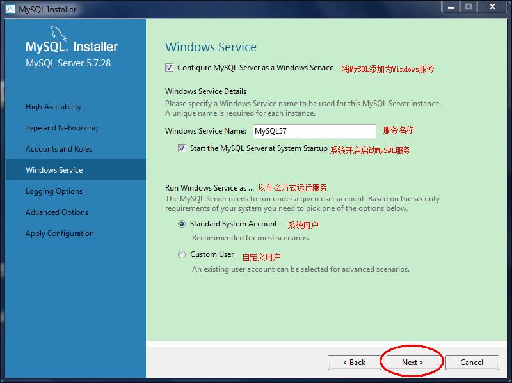Go to Apply Configuration step
This screenshot has width=512, height=383.
(60, 233)
